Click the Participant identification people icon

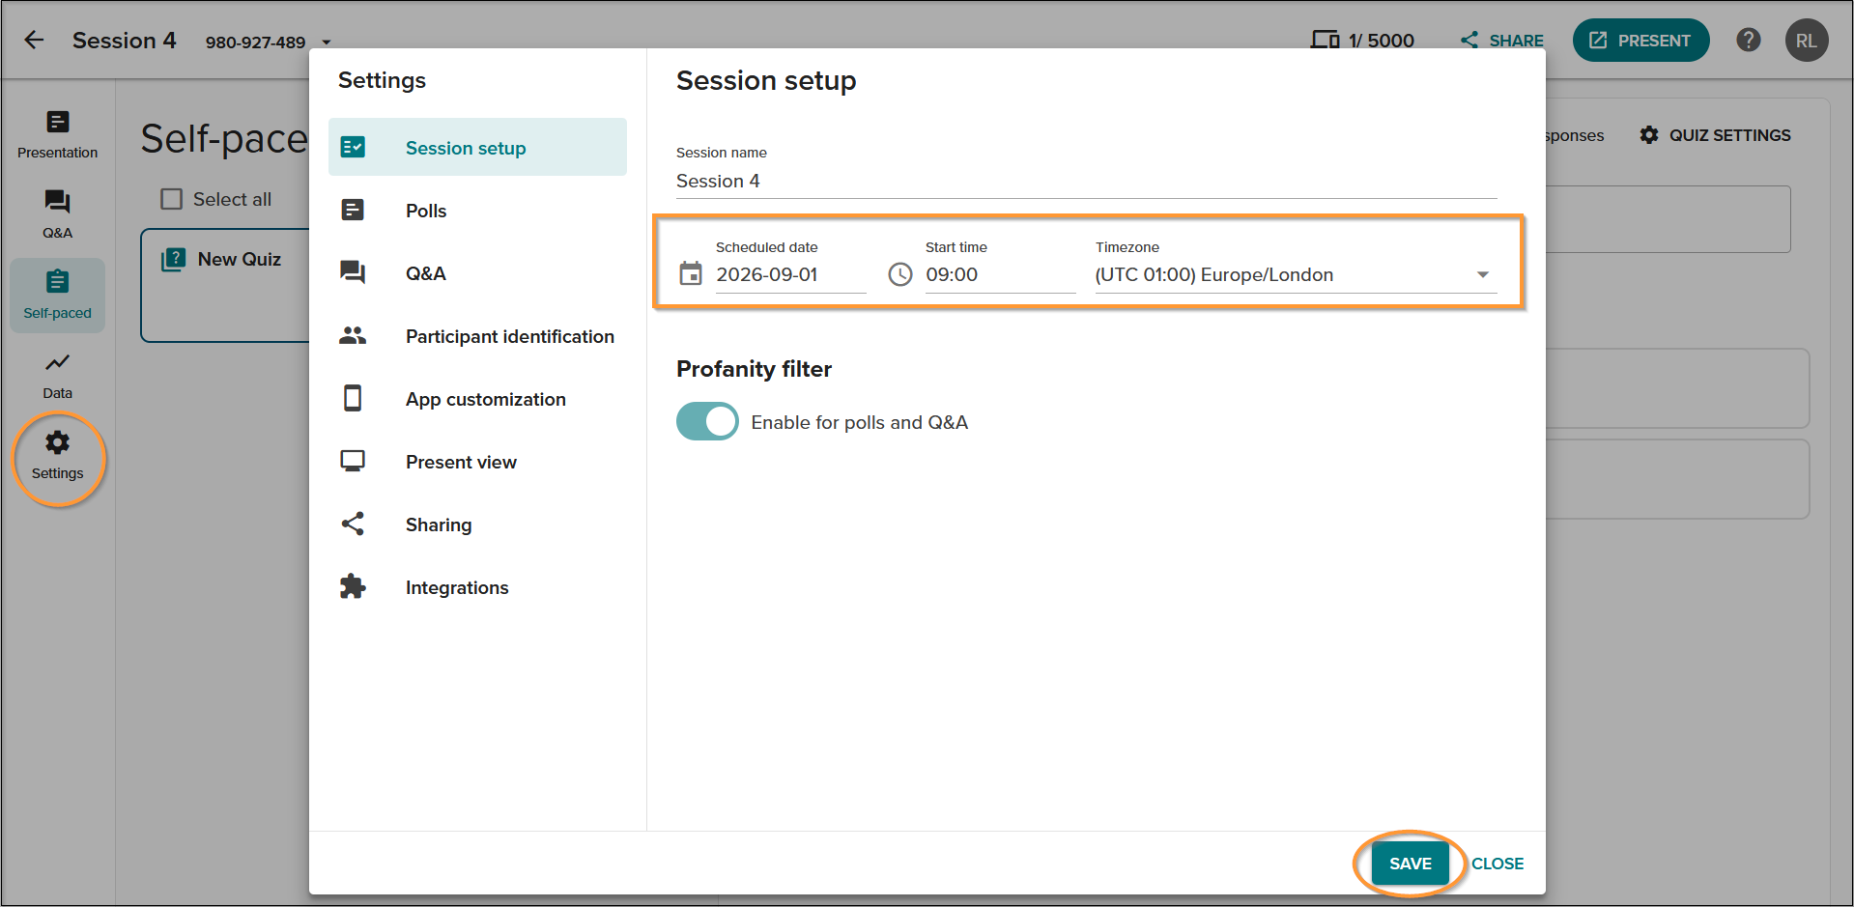[x=353, y=335]
